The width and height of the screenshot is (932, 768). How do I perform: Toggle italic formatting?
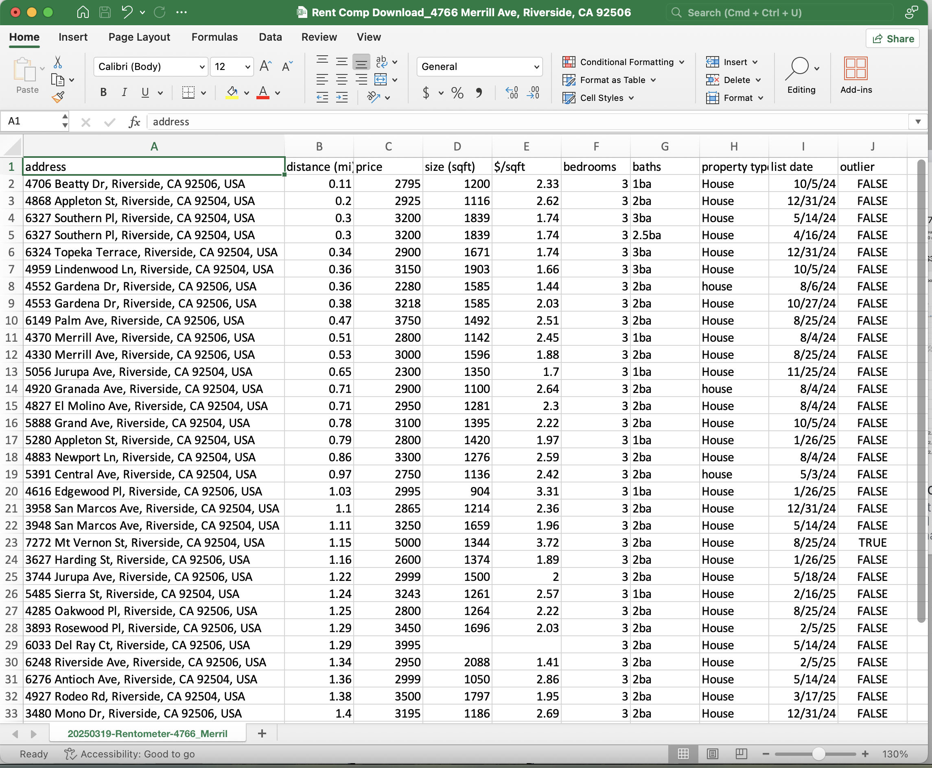[125, 92]
